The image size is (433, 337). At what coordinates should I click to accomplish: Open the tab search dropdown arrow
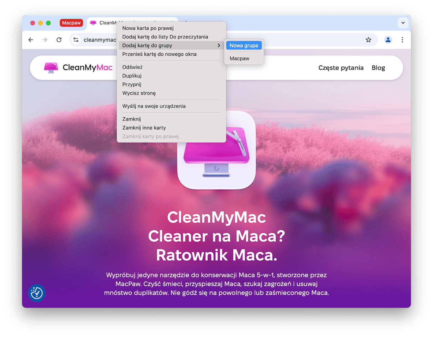point(403,23)
